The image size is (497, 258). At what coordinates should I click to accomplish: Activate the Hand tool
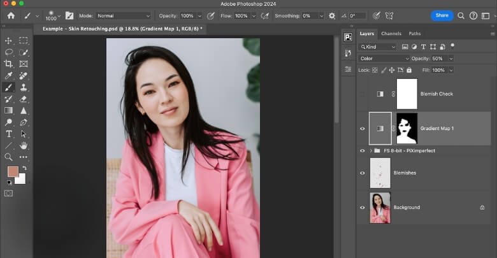click(x=24, y=145)
